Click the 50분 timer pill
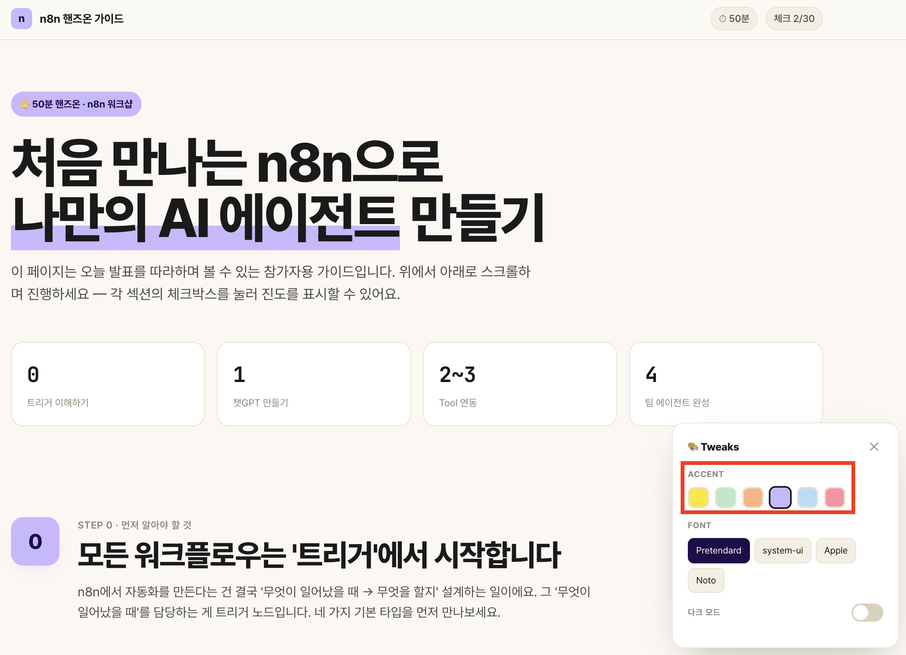The width and height of the screenshot is (906, 655). (x=734, y=19)
